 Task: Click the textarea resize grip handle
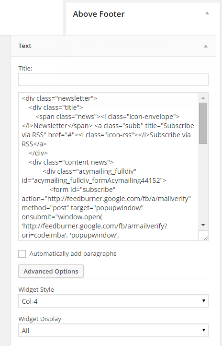click(205, 238)
